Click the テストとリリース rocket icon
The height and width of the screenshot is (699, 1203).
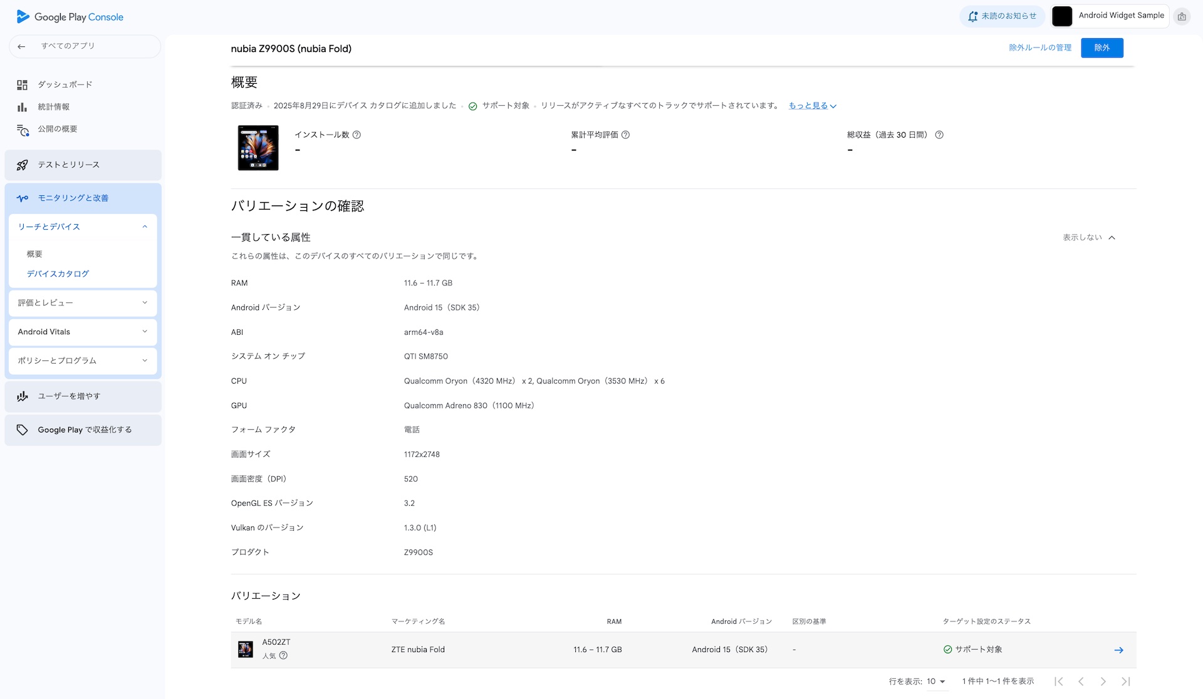pos(23,165)
